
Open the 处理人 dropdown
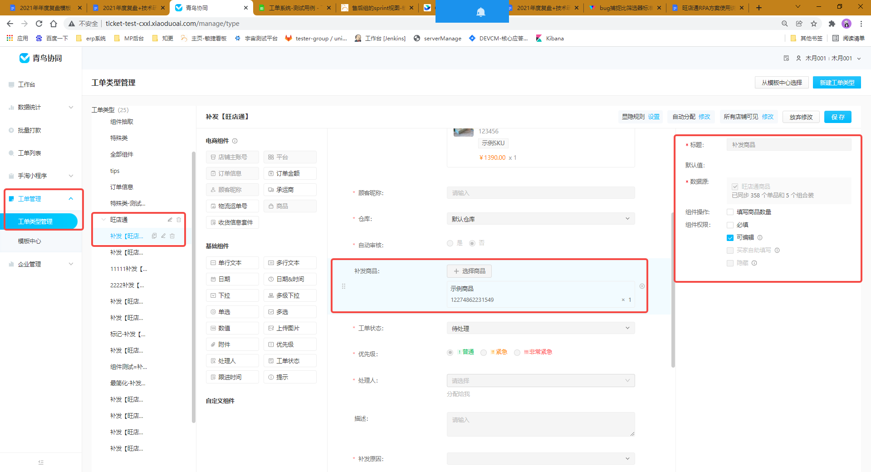coord(541,380)
